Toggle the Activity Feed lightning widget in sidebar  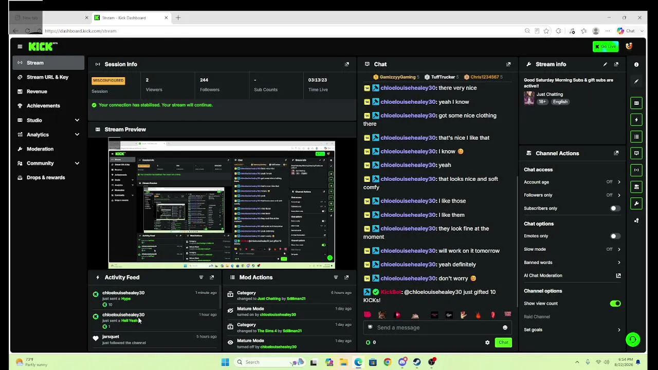[x=636, y=120]
